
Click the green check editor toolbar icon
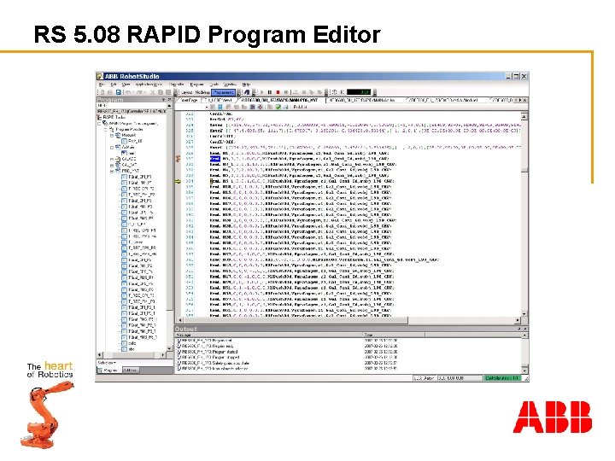(x=278, y=107)
